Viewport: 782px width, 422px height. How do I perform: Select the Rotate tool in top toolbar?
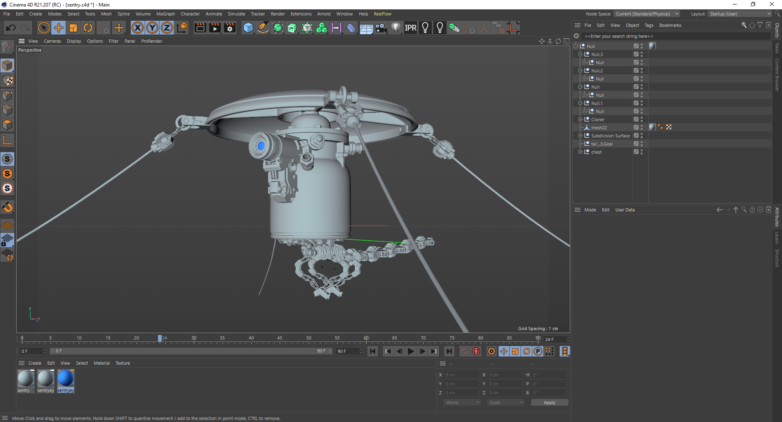tap(88, 28)
